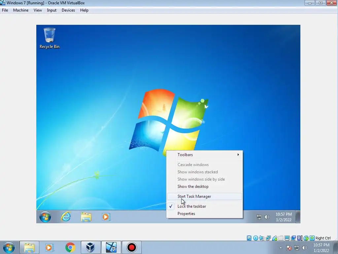Click host volume tray icon

click(305, 248)
